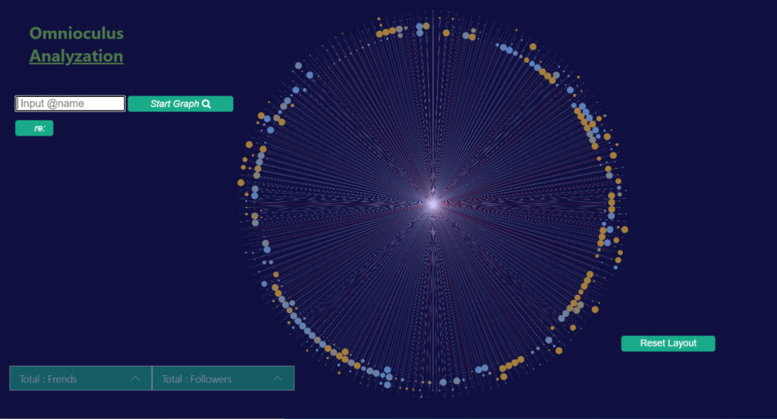Click the magnifier icon on Start Graph
This screenshot has height=419, width=777.
pos(206,104)
